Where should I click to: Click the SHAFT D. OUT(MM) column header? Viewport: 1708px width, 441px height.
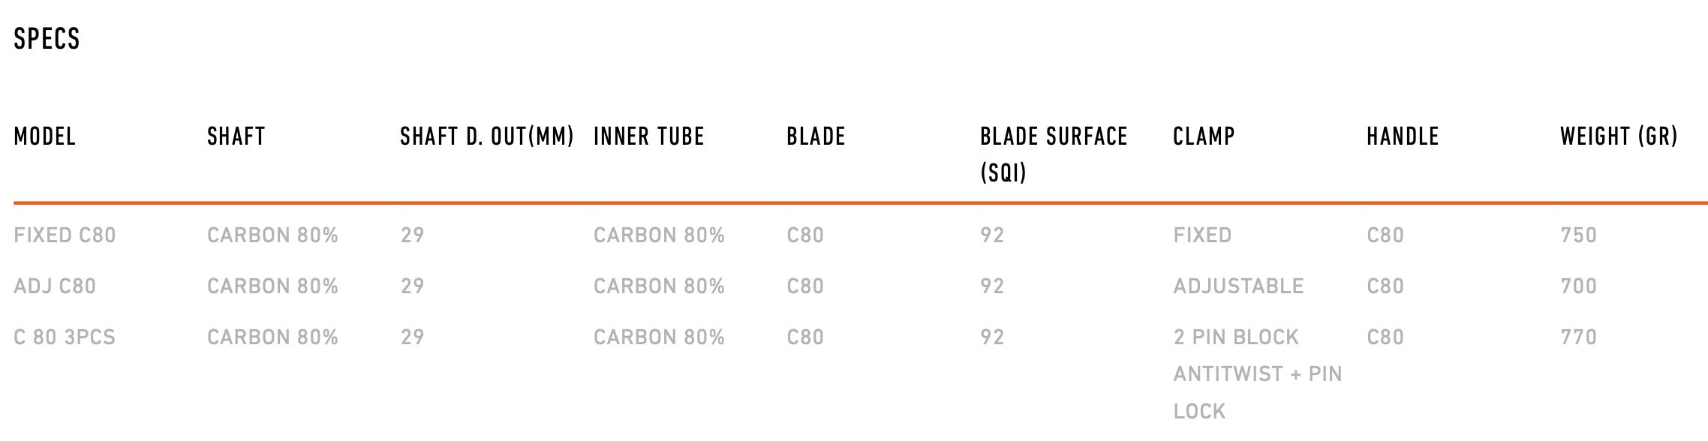[x=487, y=136]
